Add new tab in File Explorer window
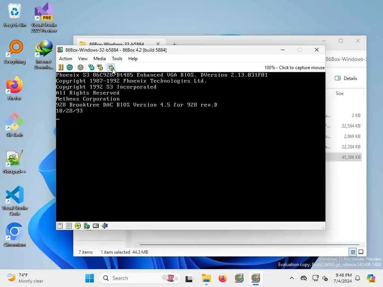 coord(174,44)
